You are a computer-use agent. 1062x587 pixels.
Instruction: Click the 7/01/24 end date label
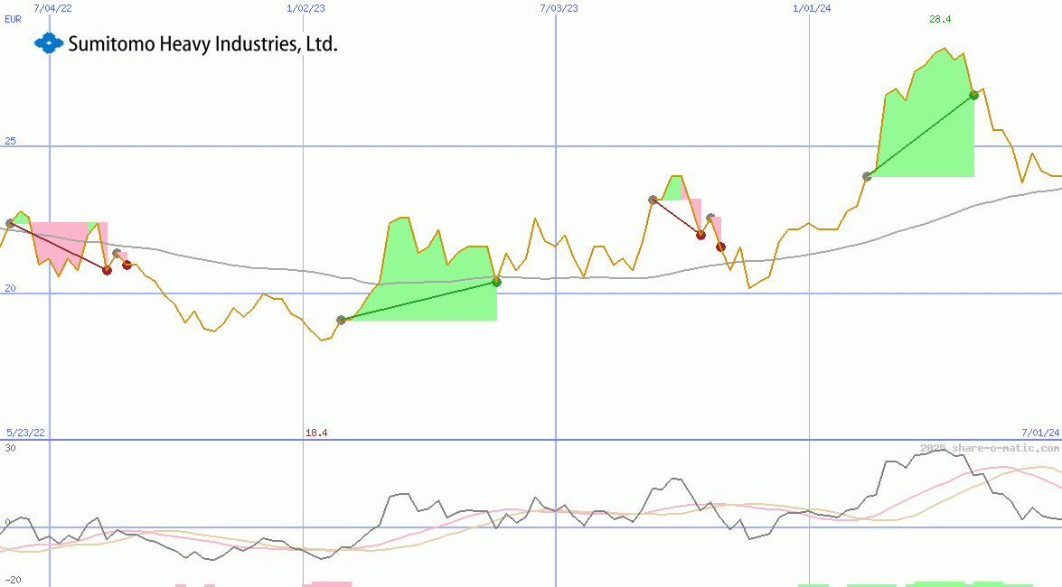pos(1040,433)
